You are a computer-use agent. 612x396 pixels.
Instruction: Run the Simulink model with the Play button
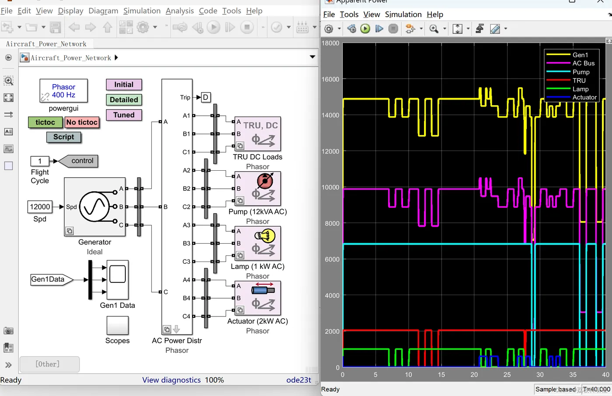214,28
